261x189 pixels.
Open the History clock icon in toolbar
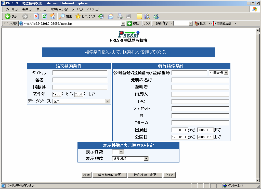101,16
